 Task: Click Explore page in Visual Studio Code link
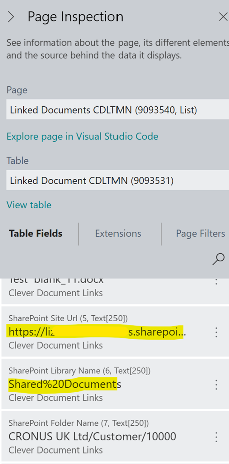(82, 136)
